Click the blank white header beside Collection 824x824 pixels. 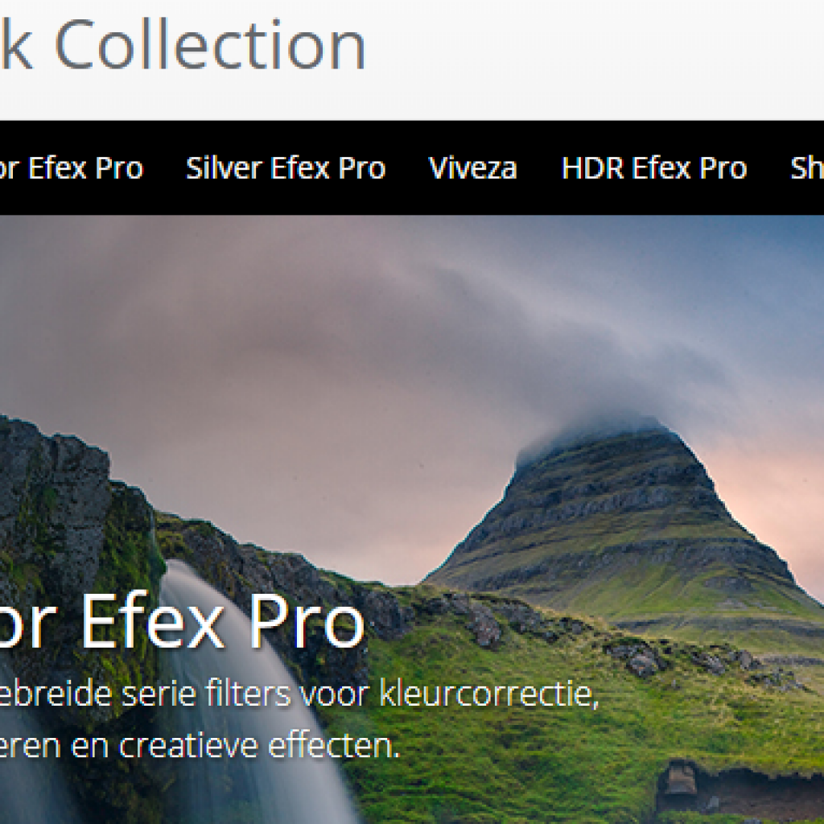pyautogui.click(x=594, y=58)
